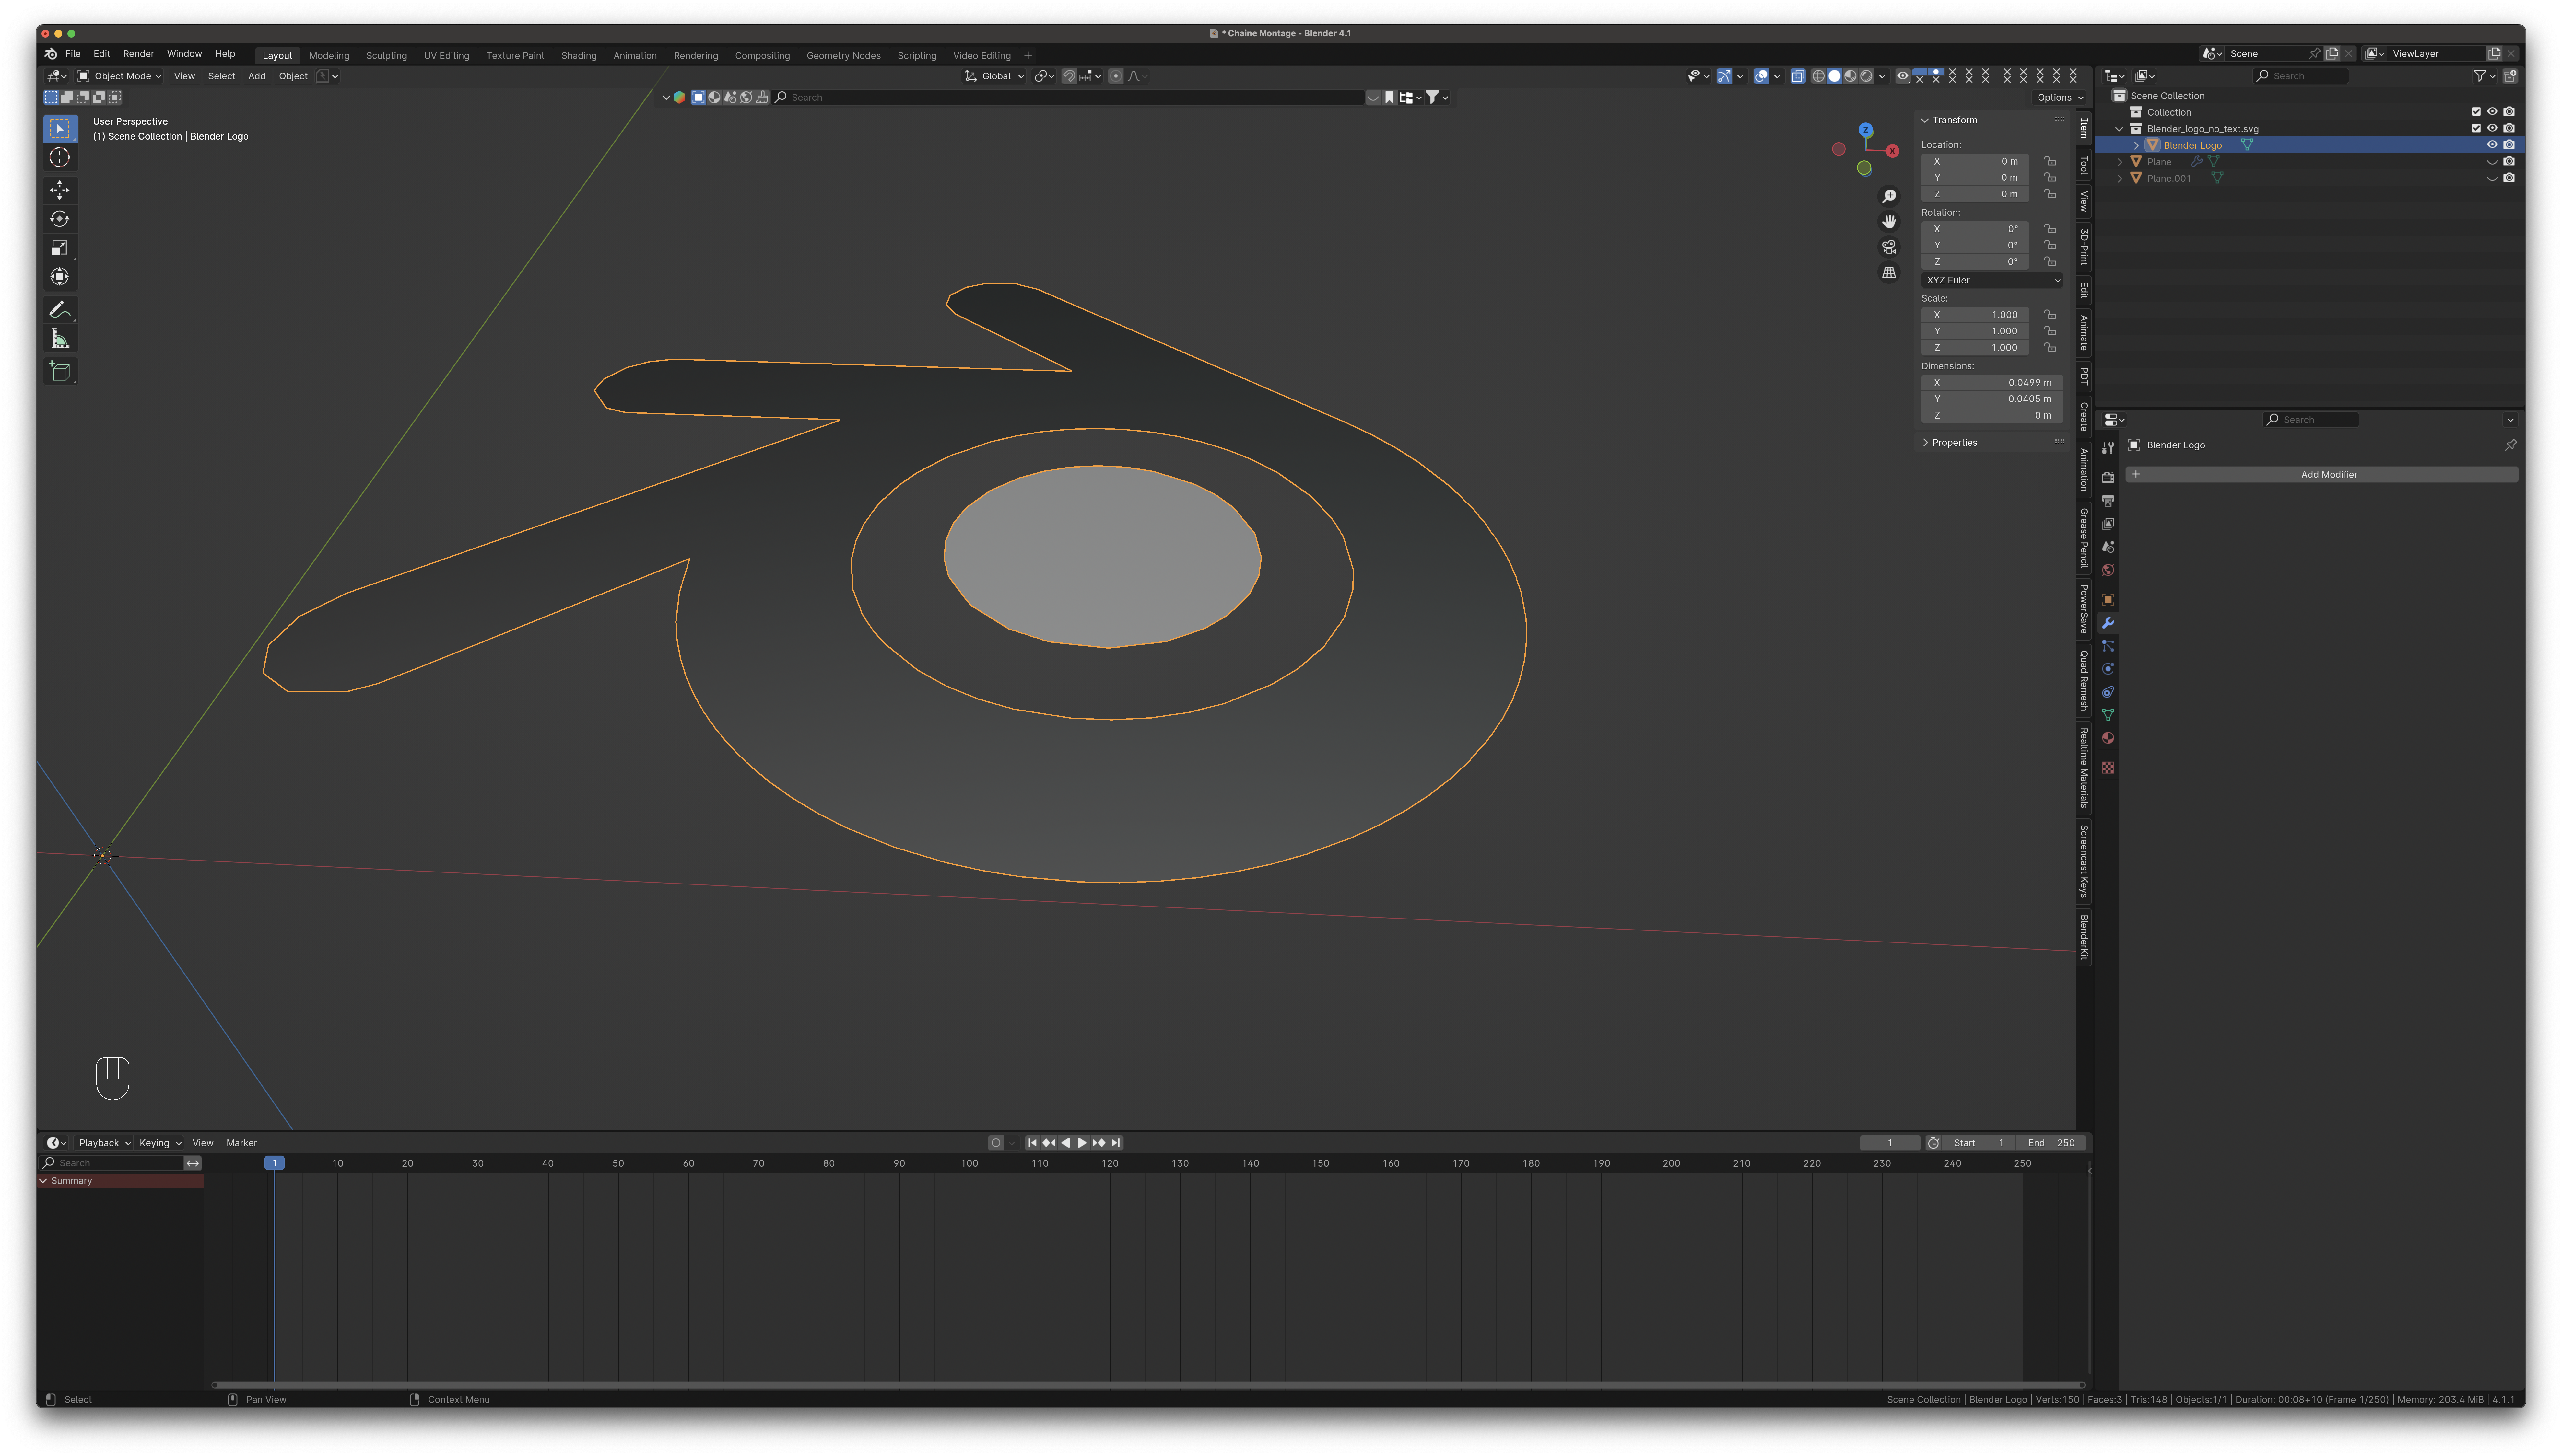Open the Keying menu in timeline
2562x1456 pixels.
tap(160, 1143)
